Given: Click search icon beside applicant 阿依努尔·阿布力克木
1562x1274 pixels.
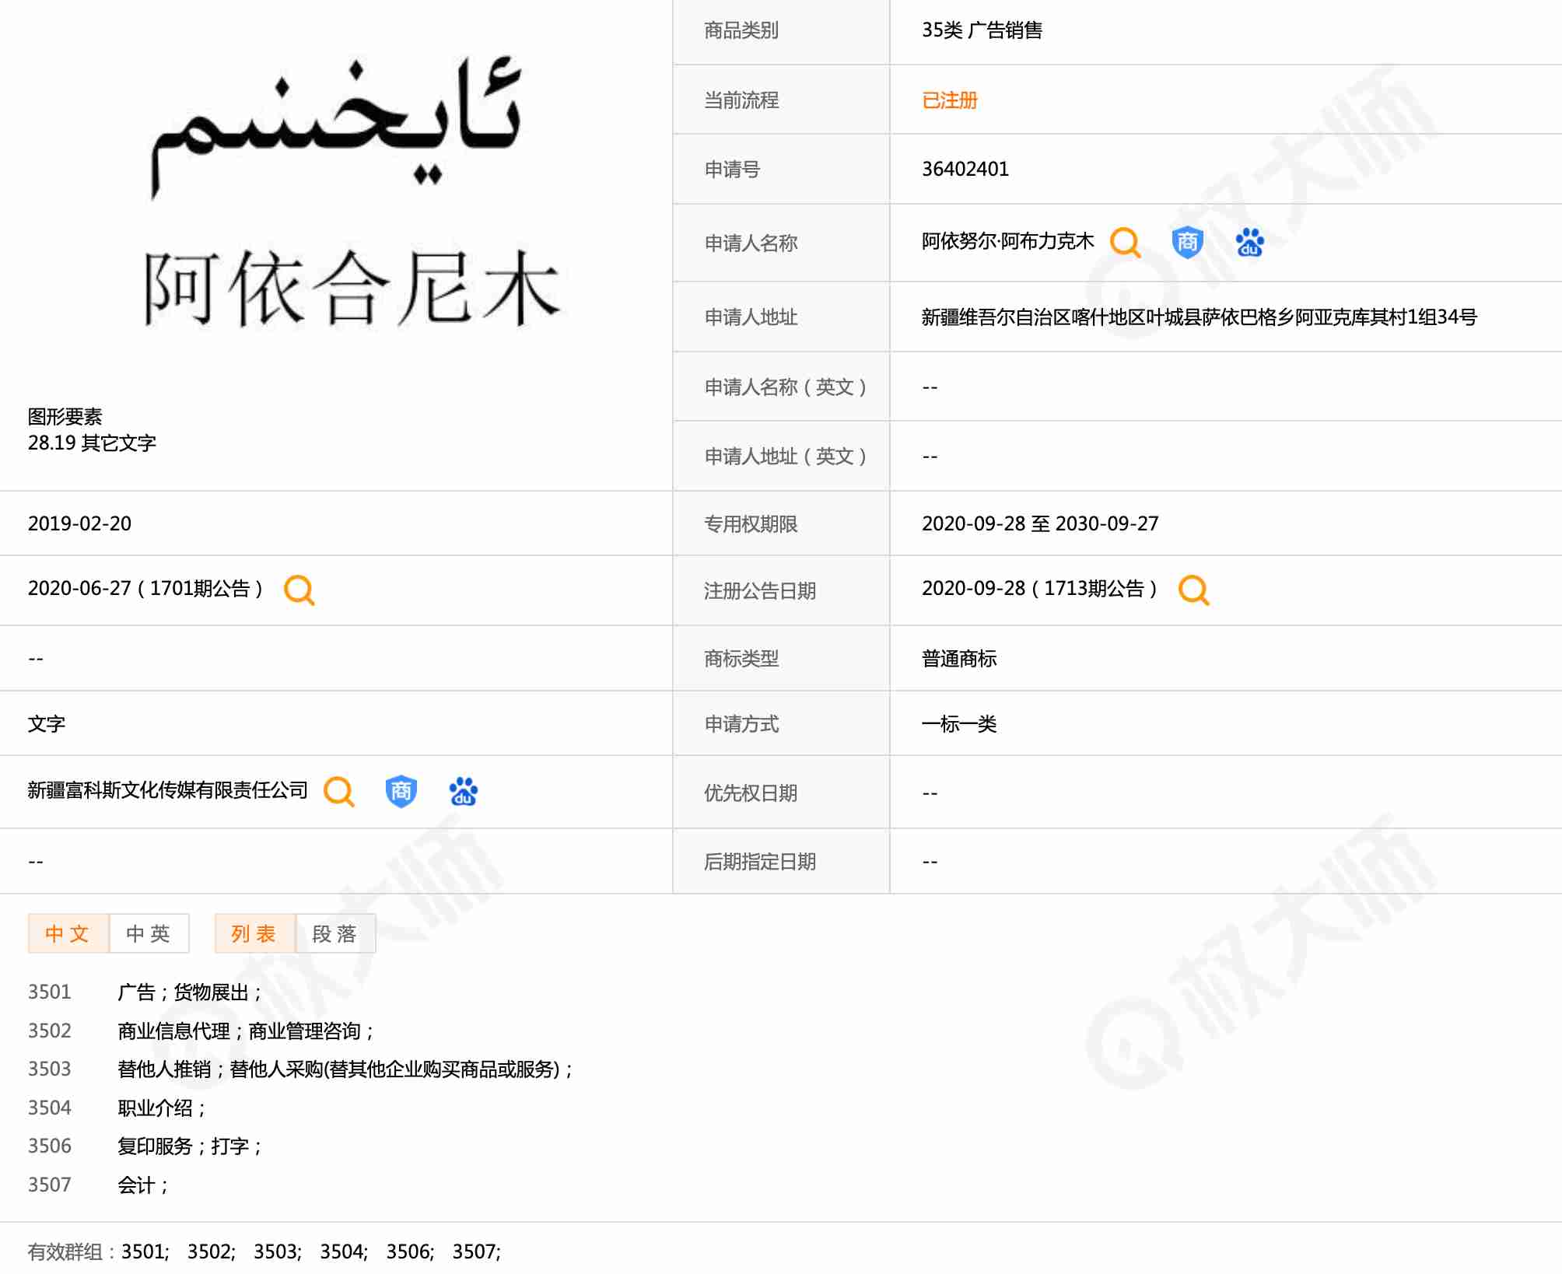Looking at the screenshot, I should (x=1125, y=243).
